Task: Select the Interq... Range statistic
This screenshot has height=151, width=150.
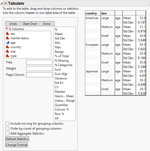Action: [x=65, y=100]
